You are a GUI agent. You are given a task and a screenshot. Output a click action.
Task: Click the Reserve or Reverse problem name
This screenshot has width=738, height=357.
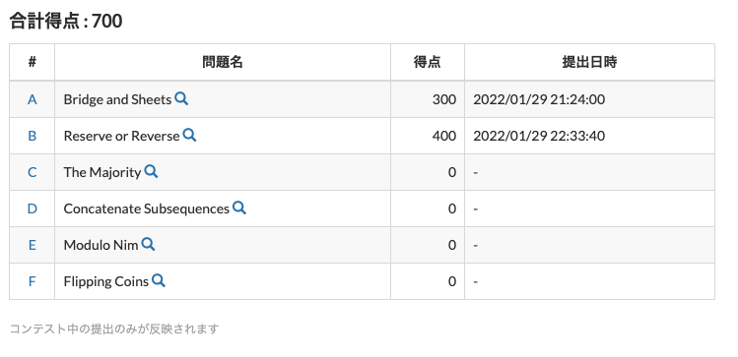pos(121,136)
